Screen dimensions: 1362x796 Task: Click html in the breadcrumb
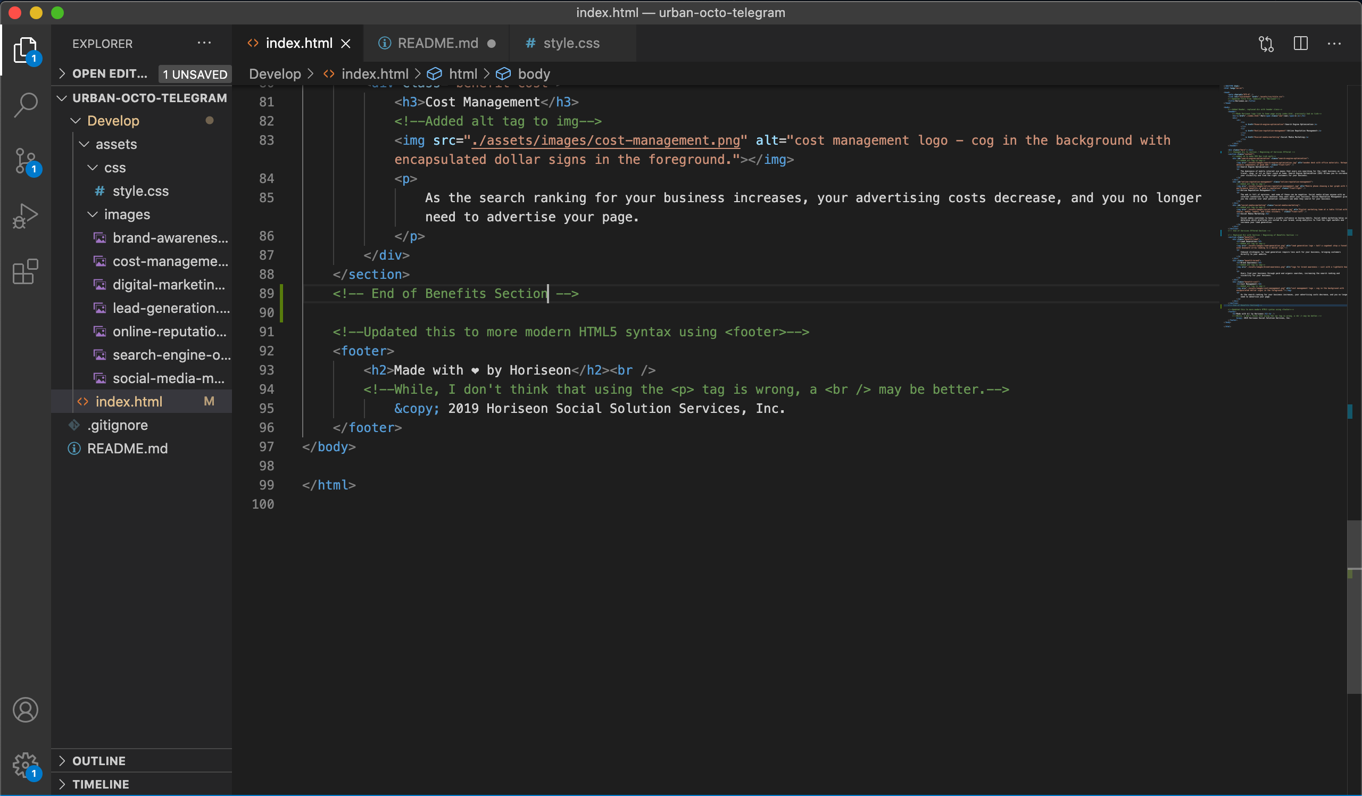click(x=463, y=73)
